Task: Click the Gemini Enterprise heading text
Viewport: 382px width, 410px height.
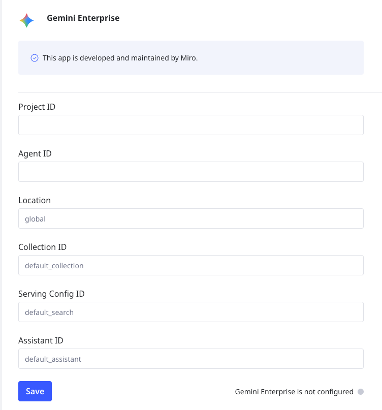Action: pyautogui.click(x=83, y=18)
